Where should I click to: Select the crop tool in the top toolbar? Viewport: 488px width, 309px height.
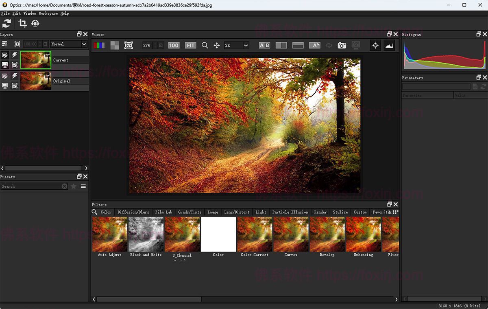[22, 23]
